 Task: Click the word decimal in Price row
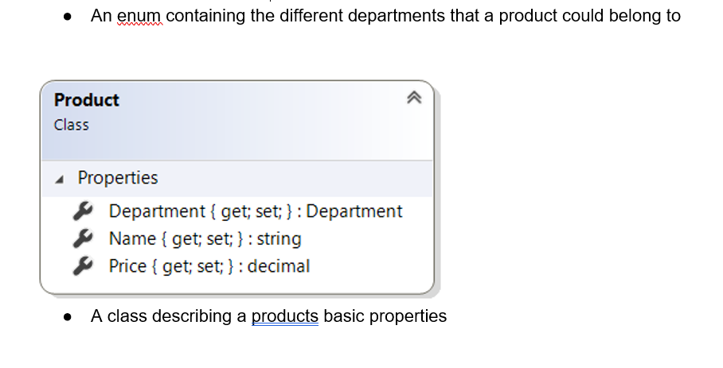(x=279, y=266)
